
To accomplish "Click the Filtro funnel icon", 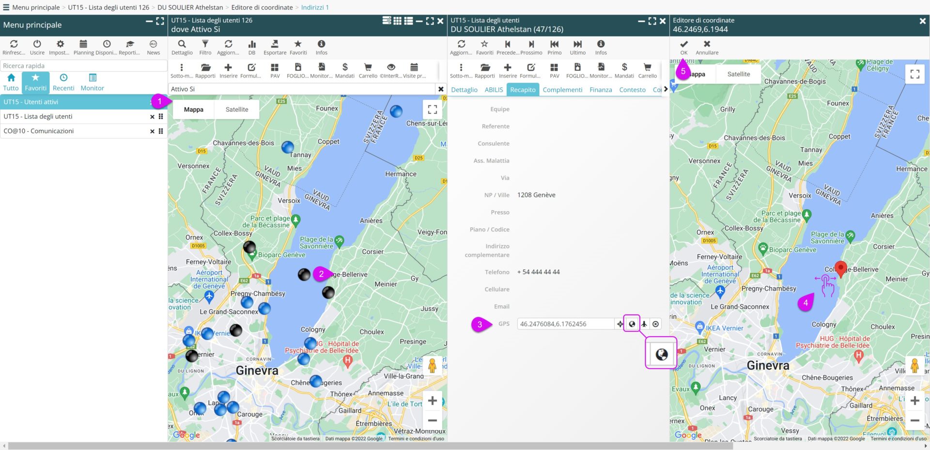I will [x=205, y=45].
